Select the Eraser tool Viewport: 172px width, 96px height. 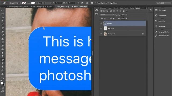pyautogui.click(x=2, y=46)
